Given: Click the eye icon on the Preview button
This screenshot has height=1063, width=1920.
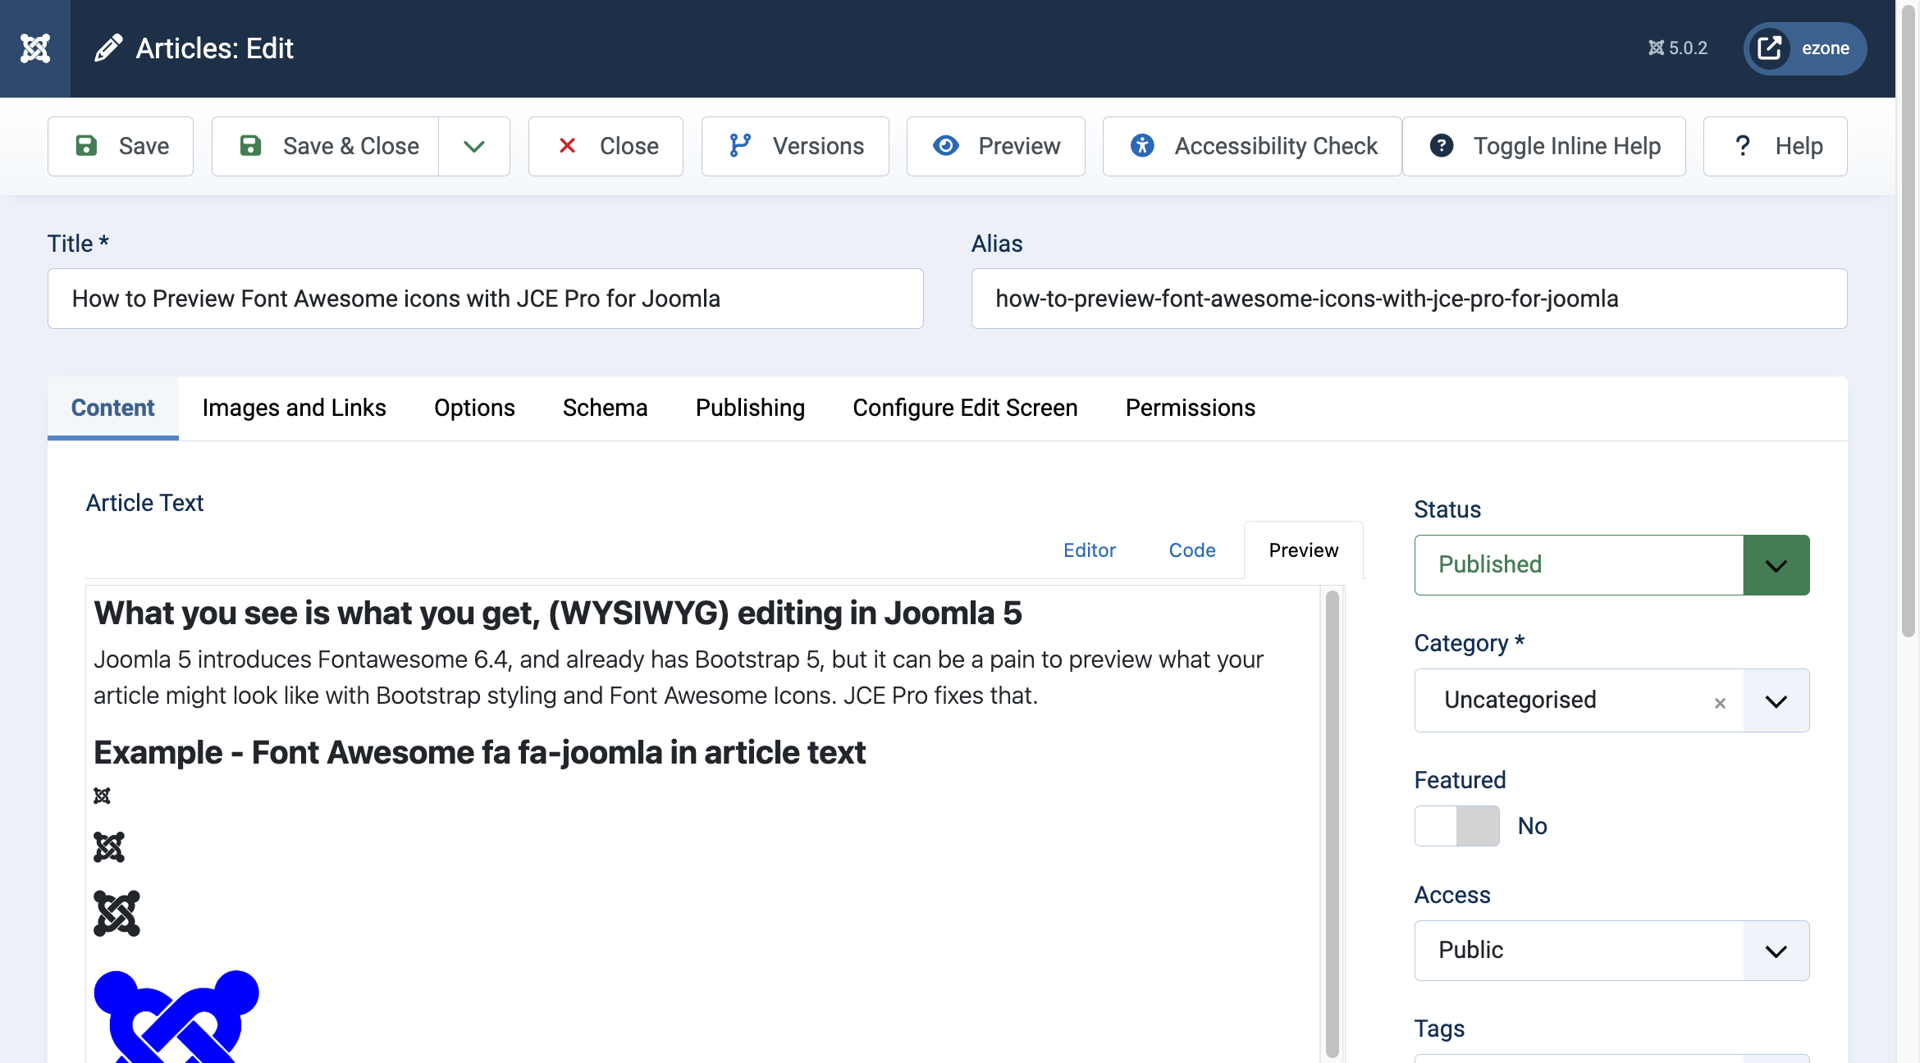Looking at the screenshot, I should pos(947,145).
